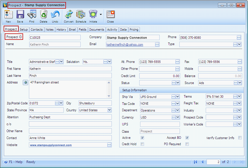Click the First Name field

coord(70,69)
